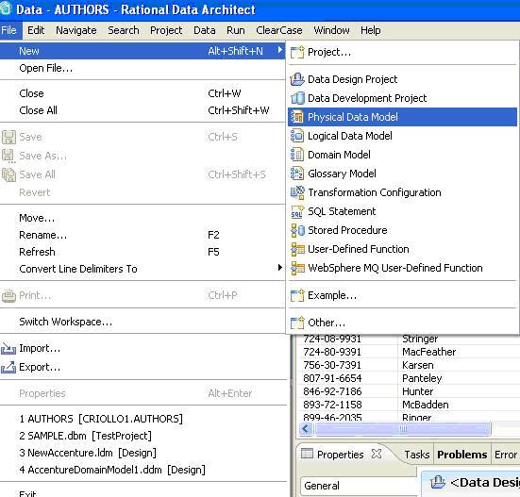Viewport: 520px width, 497px height.
Task: Click the SQL Statement icon
Action: point(297,211)
